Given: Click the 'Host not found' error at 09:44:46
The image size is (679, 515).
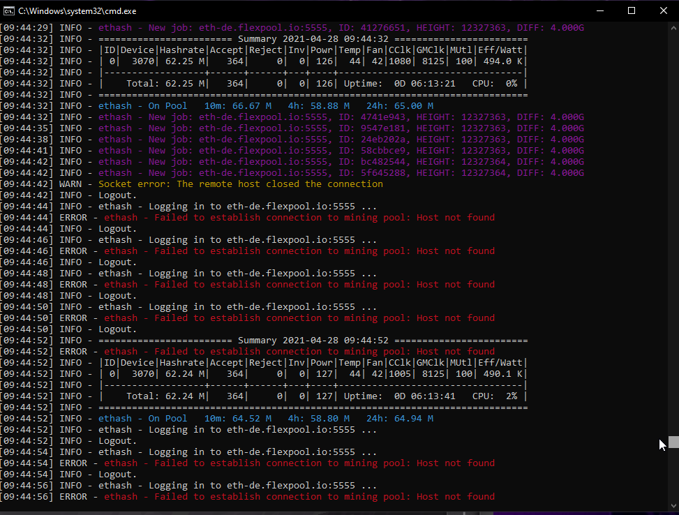Looking at the screenshot, I should tap(456, 251).
